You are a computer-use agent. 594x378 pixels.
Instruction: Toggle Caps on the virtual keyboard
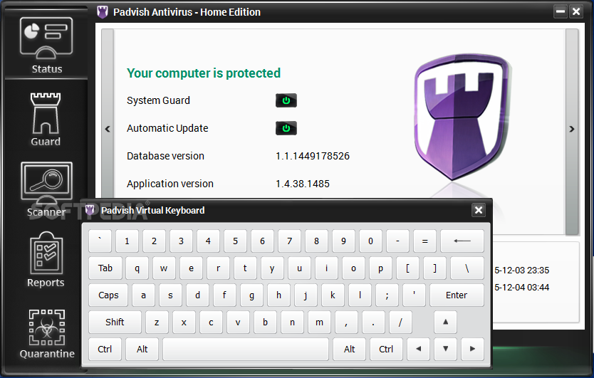(x=108, y=295)
